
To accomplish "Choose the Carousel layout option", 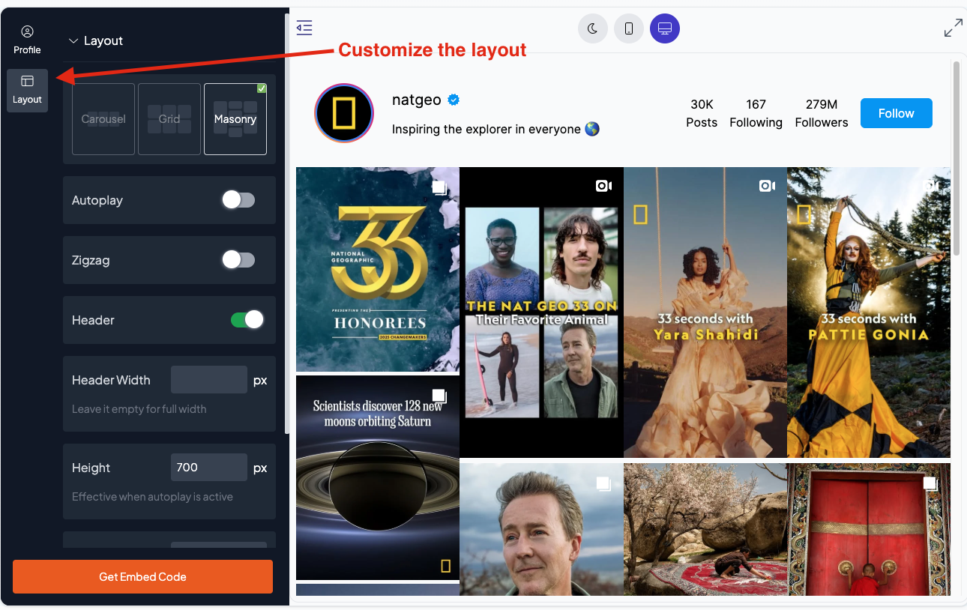I will click(x=103, y=119).
